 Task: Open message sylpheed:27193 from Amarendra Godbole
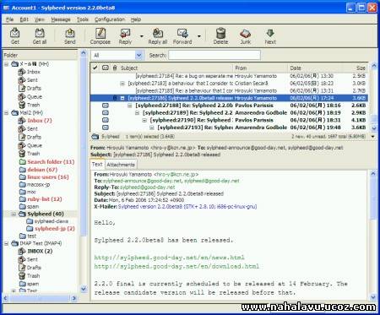229,128
